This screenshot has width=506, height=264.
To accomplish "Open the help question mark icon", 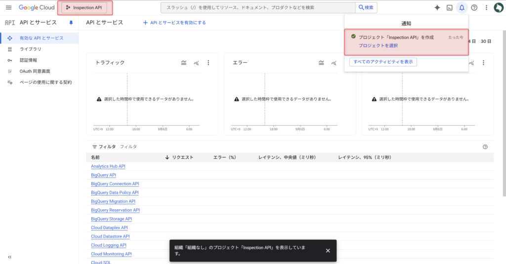I will tap(474, 7).
